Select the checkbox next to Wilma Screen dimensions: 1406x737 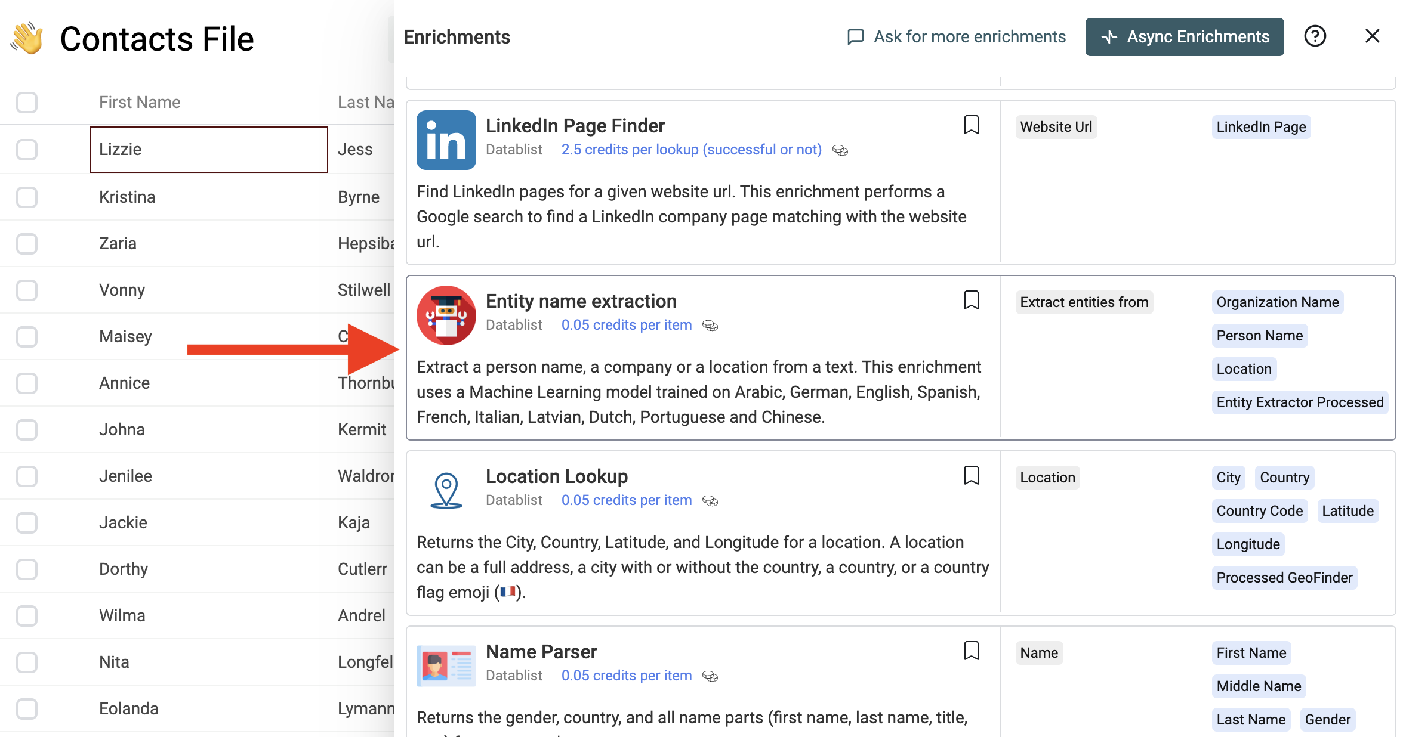pyautogui.click(x=27, y=616)
